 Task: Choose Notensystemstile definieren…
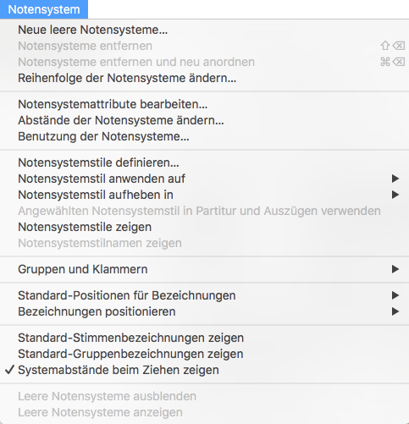(x=204, y=162)
